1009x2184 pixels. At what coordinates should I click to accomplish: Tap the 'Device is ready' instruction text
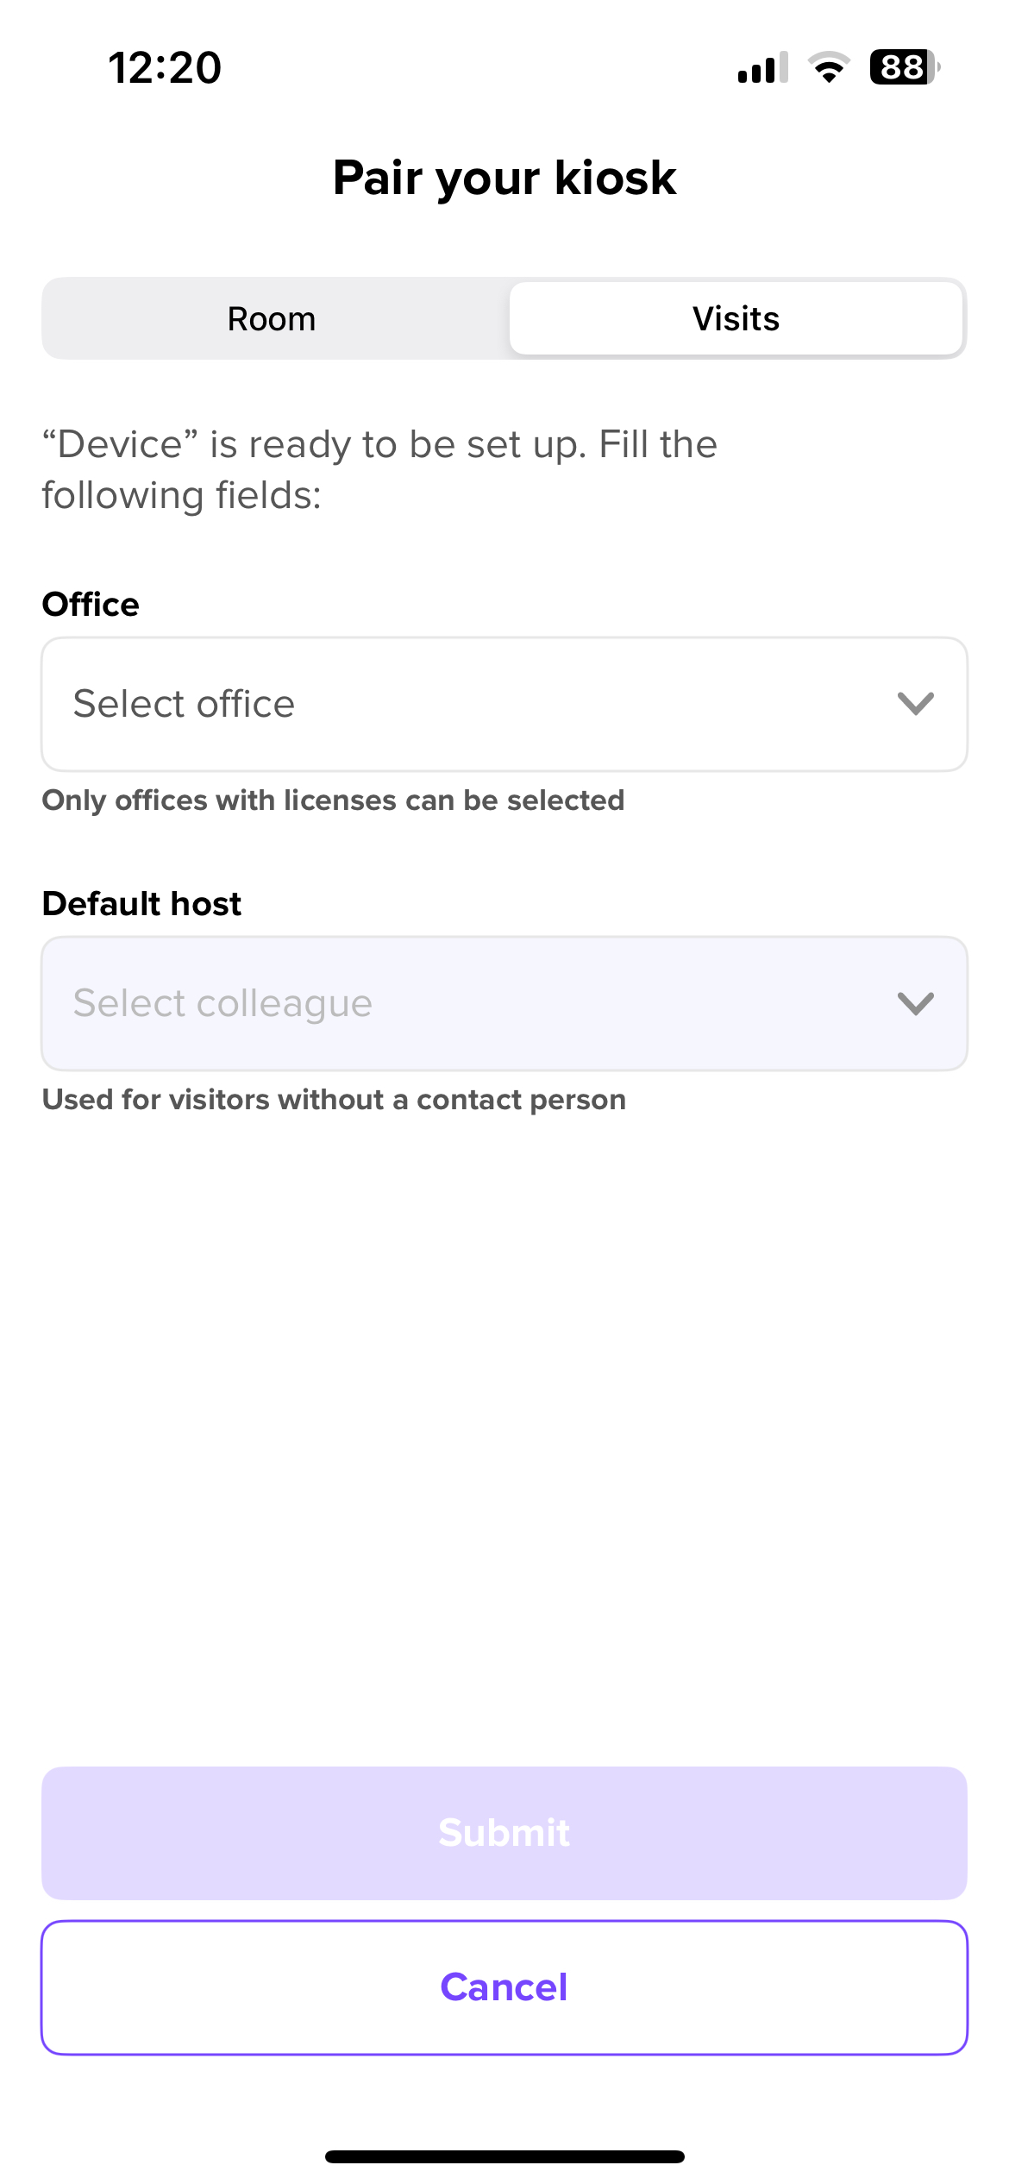(x=379, y=469)
